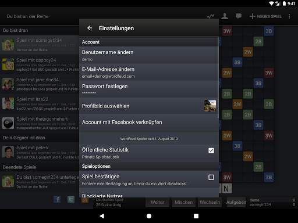Open game with liza22
Viewport: 298px width, 223px height.
[x=40, y=103]
